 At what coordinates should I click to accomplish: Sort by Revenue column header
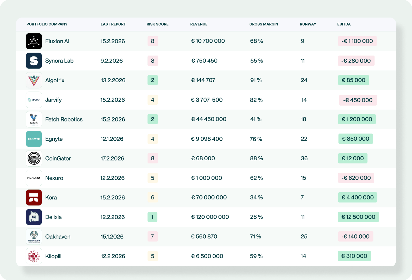point(199,24)
